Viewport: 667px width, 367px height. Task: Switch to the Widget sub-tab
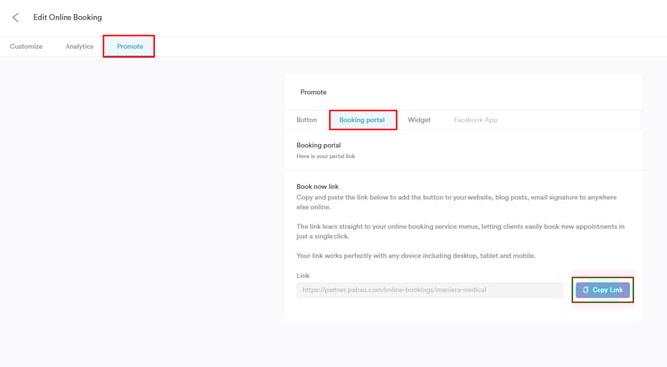pos(419,120)
